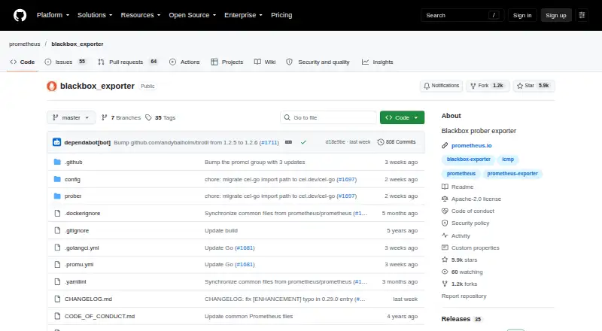The height and width of the screenshot is (331, 602).
Task: Open the .dockerignore file
Action: (x=82, y=213)
